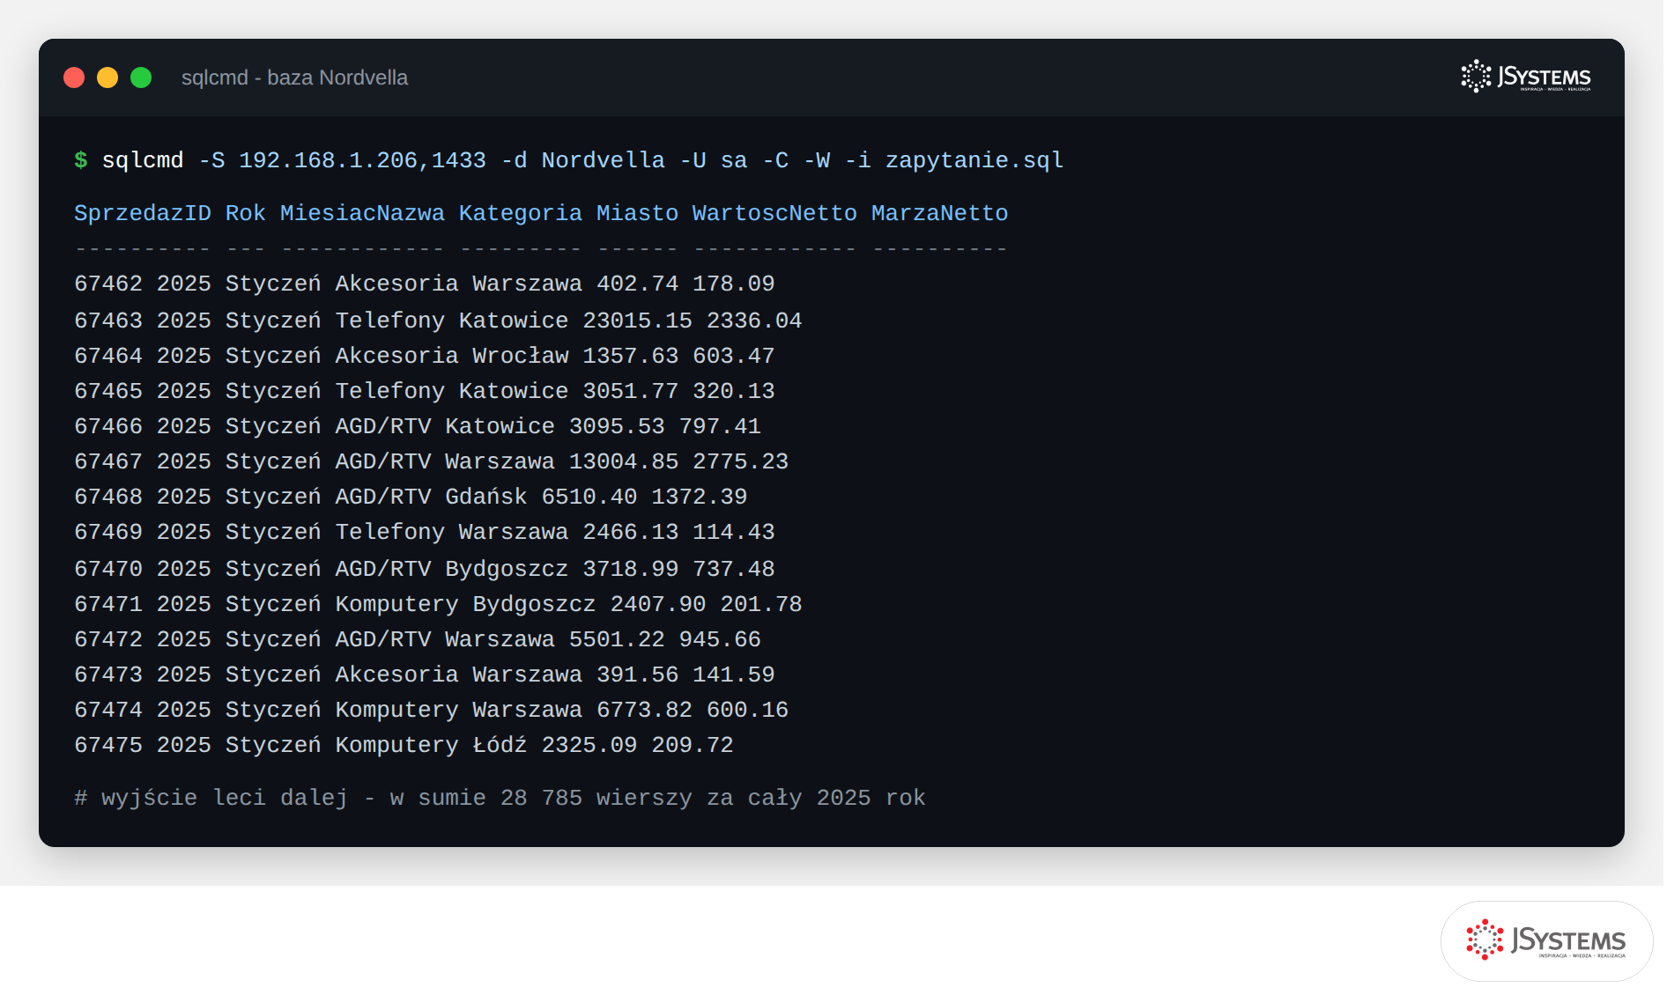The width and height of the screenshot is (1667, 995).
Task: Click the yellow minimize window dot
Action: tap(107, 77)
